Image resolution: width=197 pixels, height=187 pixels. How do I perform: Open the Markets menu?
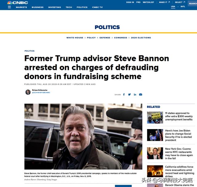coord(22,7)
